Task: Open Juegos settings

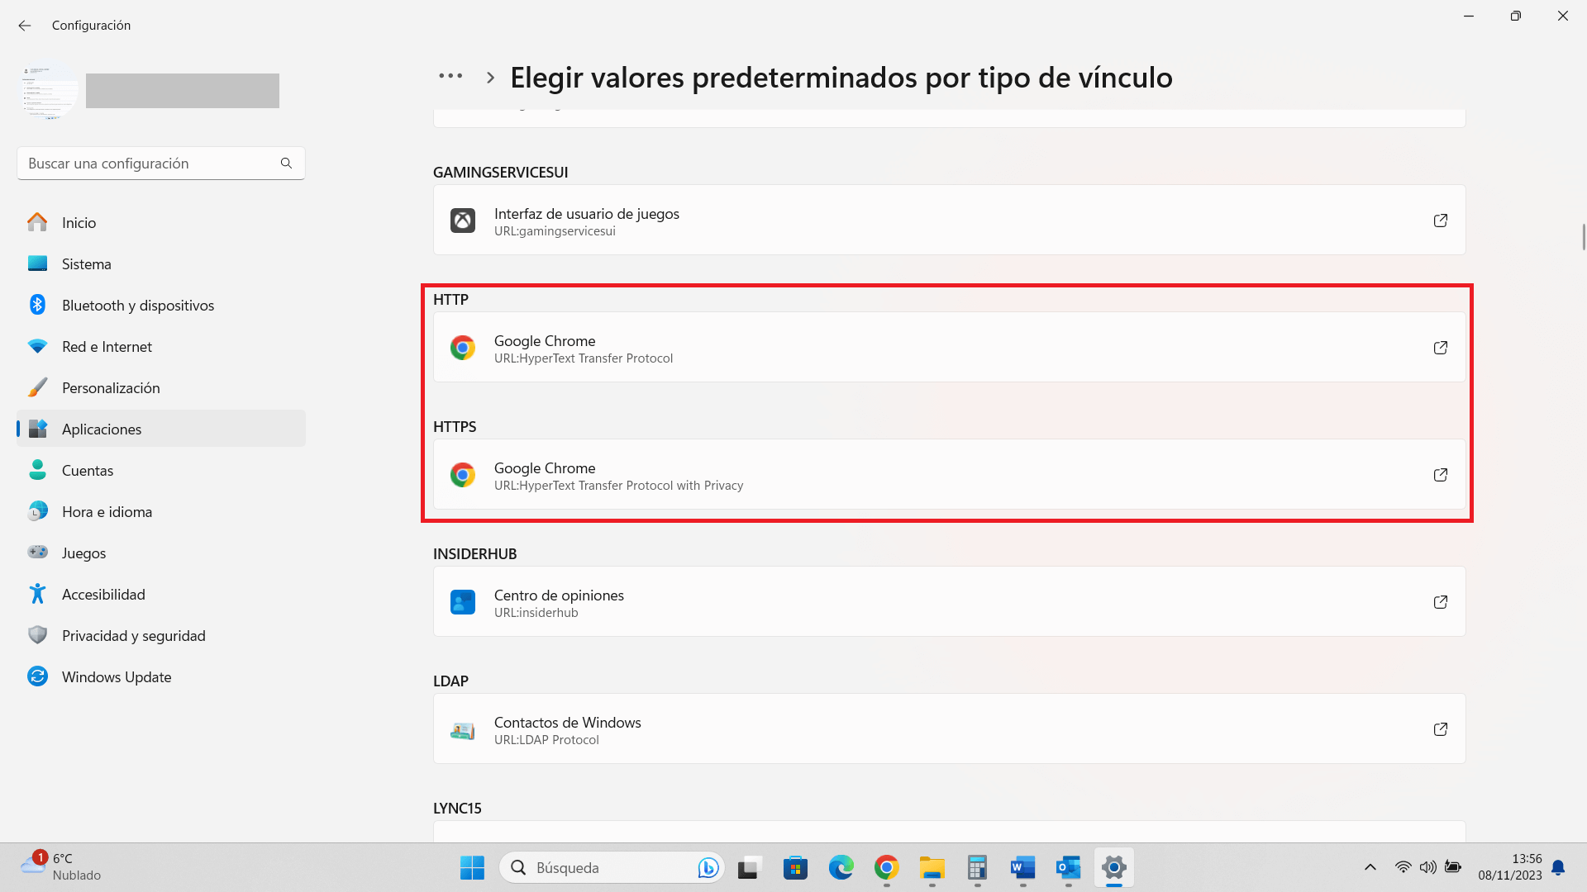Action: pyautogui.click(x=161, y=553)
